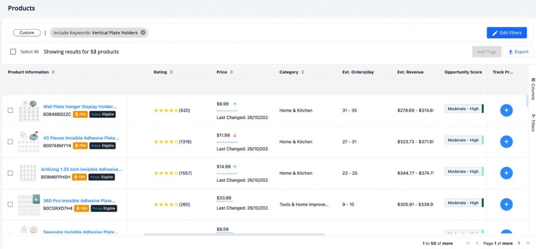Track the 360 Pcs Invisible Adhesive product
The image size is (536, 249).
click(506, 205)
